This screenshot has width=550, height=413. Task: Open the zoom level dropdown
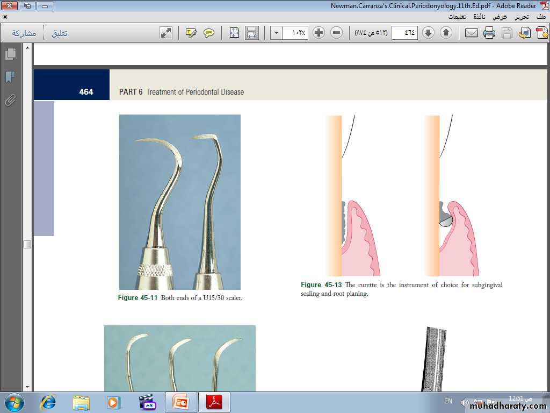[x=276, y=33]
